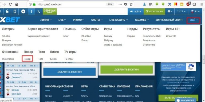
Task: Reload the page with the refresh icon
Action: pos(10,4)
